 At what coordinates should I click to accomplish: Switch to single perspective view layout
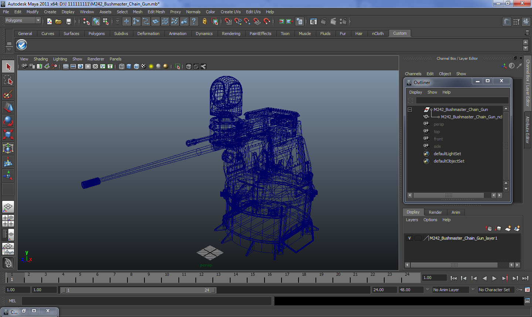8,207
